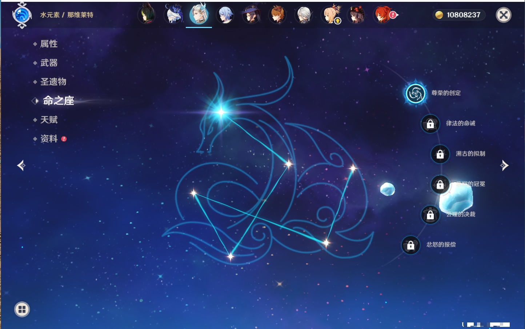Click the Hydro element emblem icon
525x329 pixels.
(22, 15)
